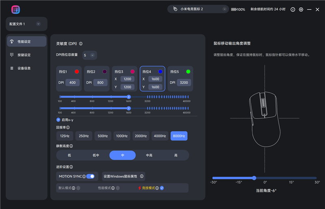Click pink color swatch of 挡位3
325x209 pixels.
[132, 72]
